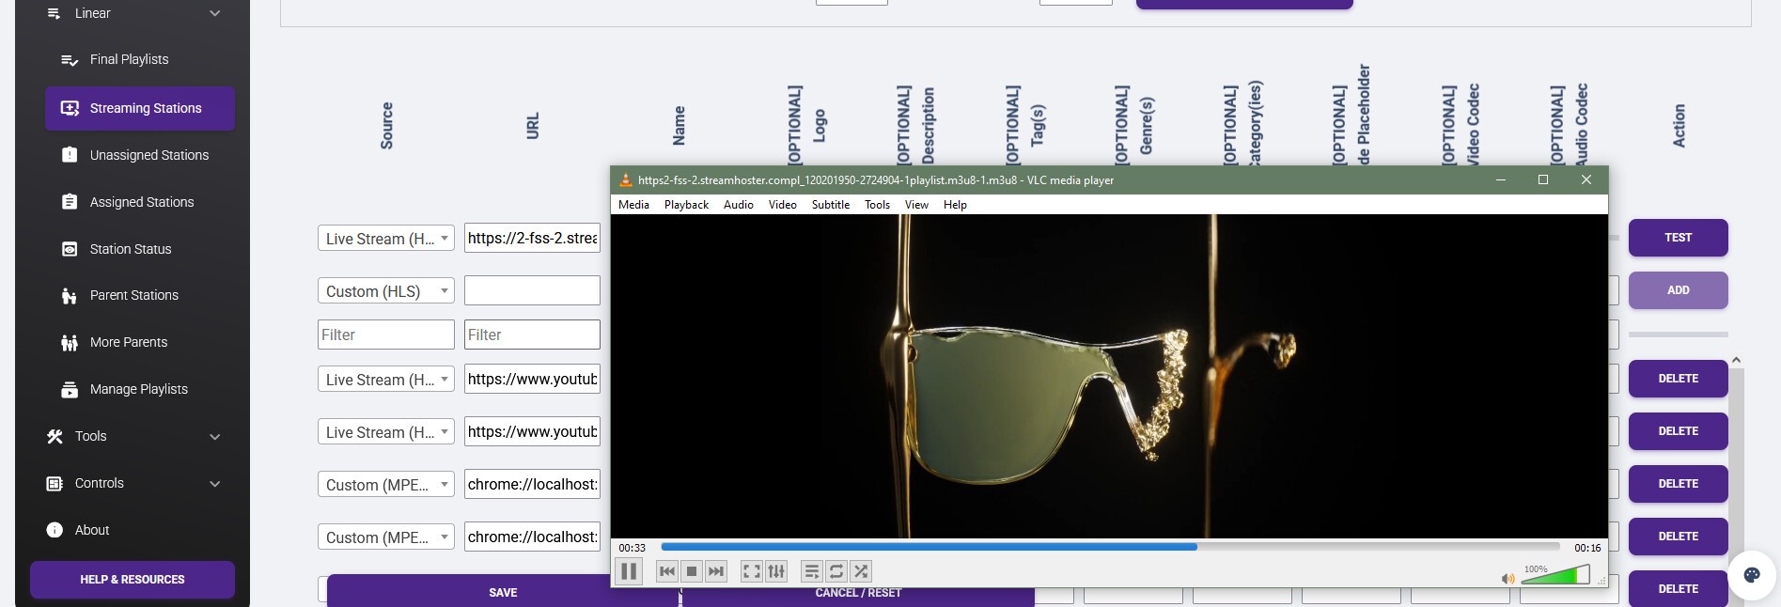Stop playback in VLC player
Image resolution: width=1781 pixels, height=607 pixels.
(x=692, y=571)
